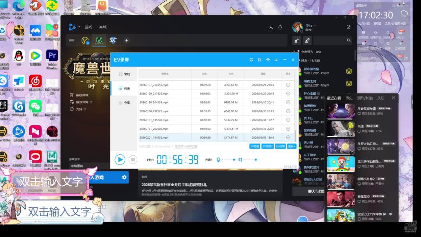The width and height of the screenshot is (421, 237).
Task: Click 更改默认保存位置 link
Action: tap(186, 146)
